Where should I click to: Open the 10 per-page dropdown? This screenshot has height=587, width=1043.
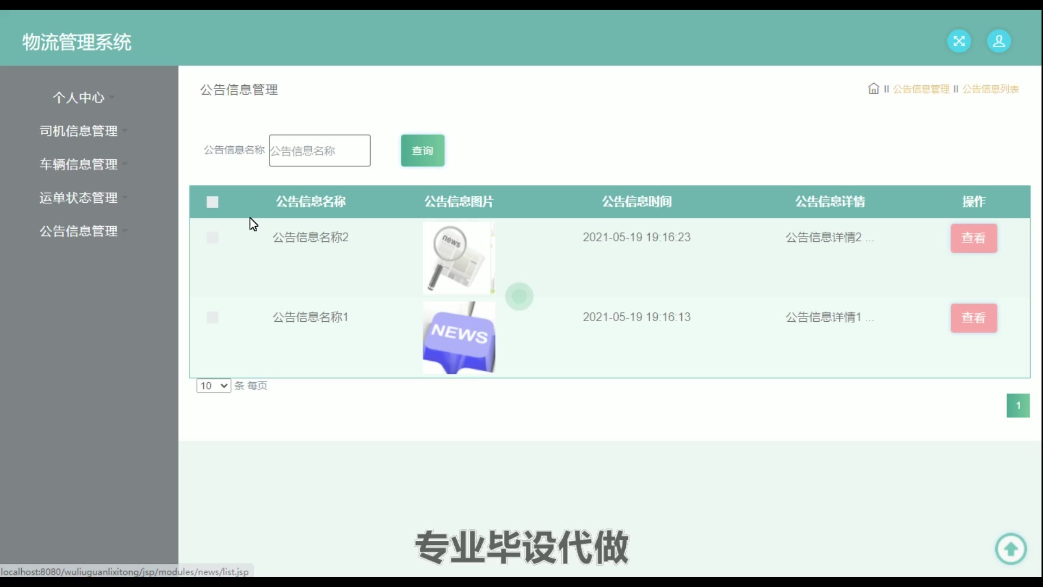tap(213, 386)
